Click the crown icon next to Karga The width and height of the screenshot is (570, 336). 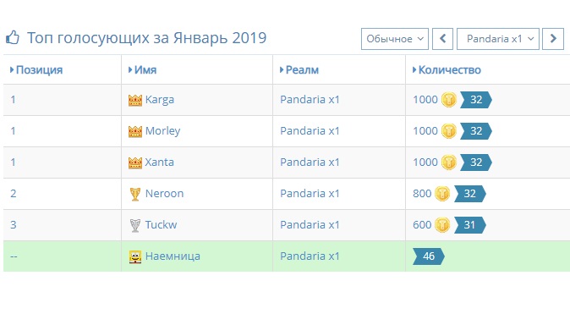click(134, 100)
